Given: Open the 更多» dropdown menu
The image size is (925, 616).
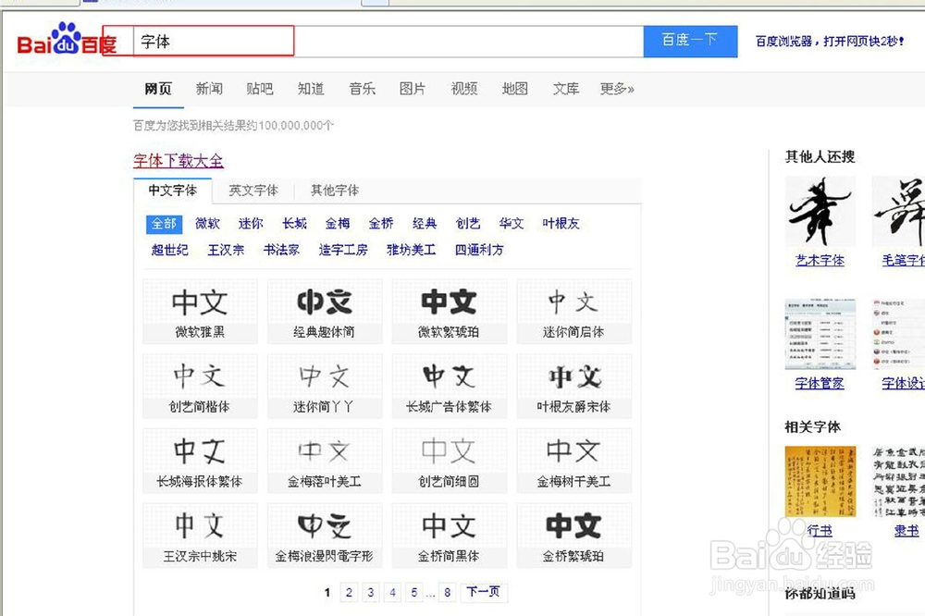Looking at the screenshot, I should tap(617, 89).
